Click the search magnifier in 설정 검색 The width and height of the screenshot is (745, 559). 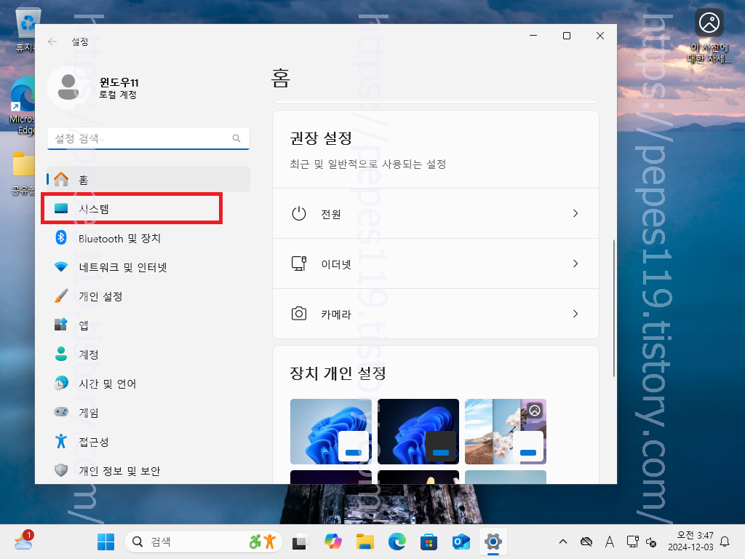pos(236,138)
